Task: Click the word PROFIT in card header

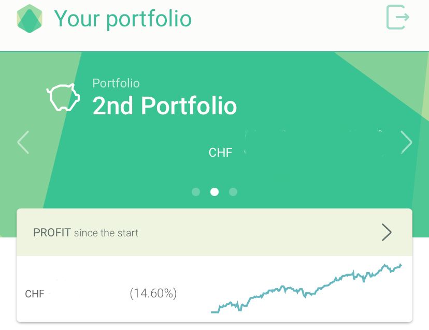Action: [52, 233]
